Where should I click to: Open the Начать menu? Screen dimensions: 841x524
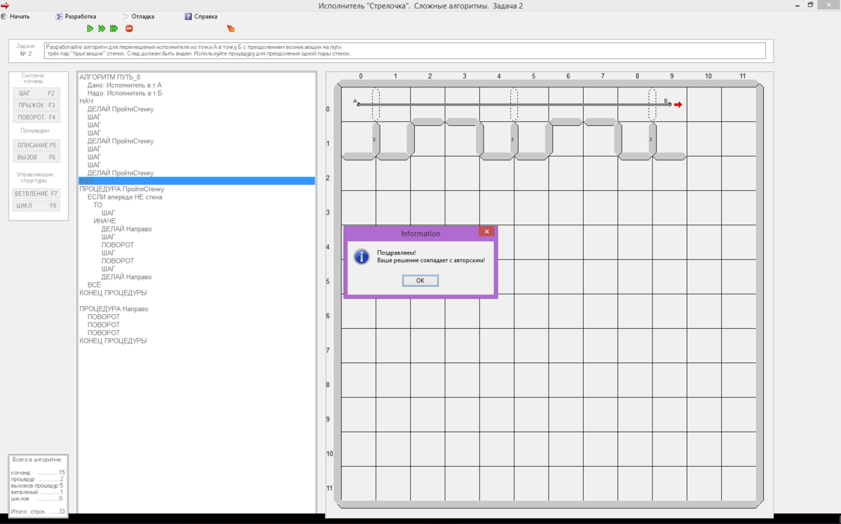20,16
